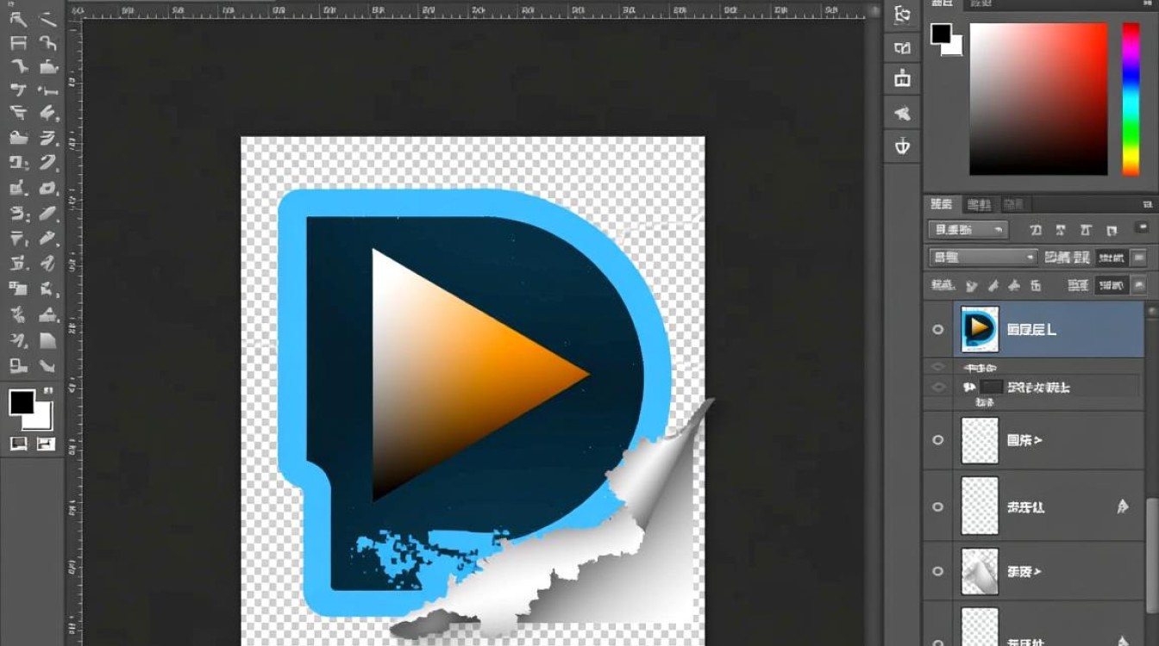Switch to the dimmed third tab of the Layers group
The height and width of the screenshot is (646, 1159).
pos(1014,205)
